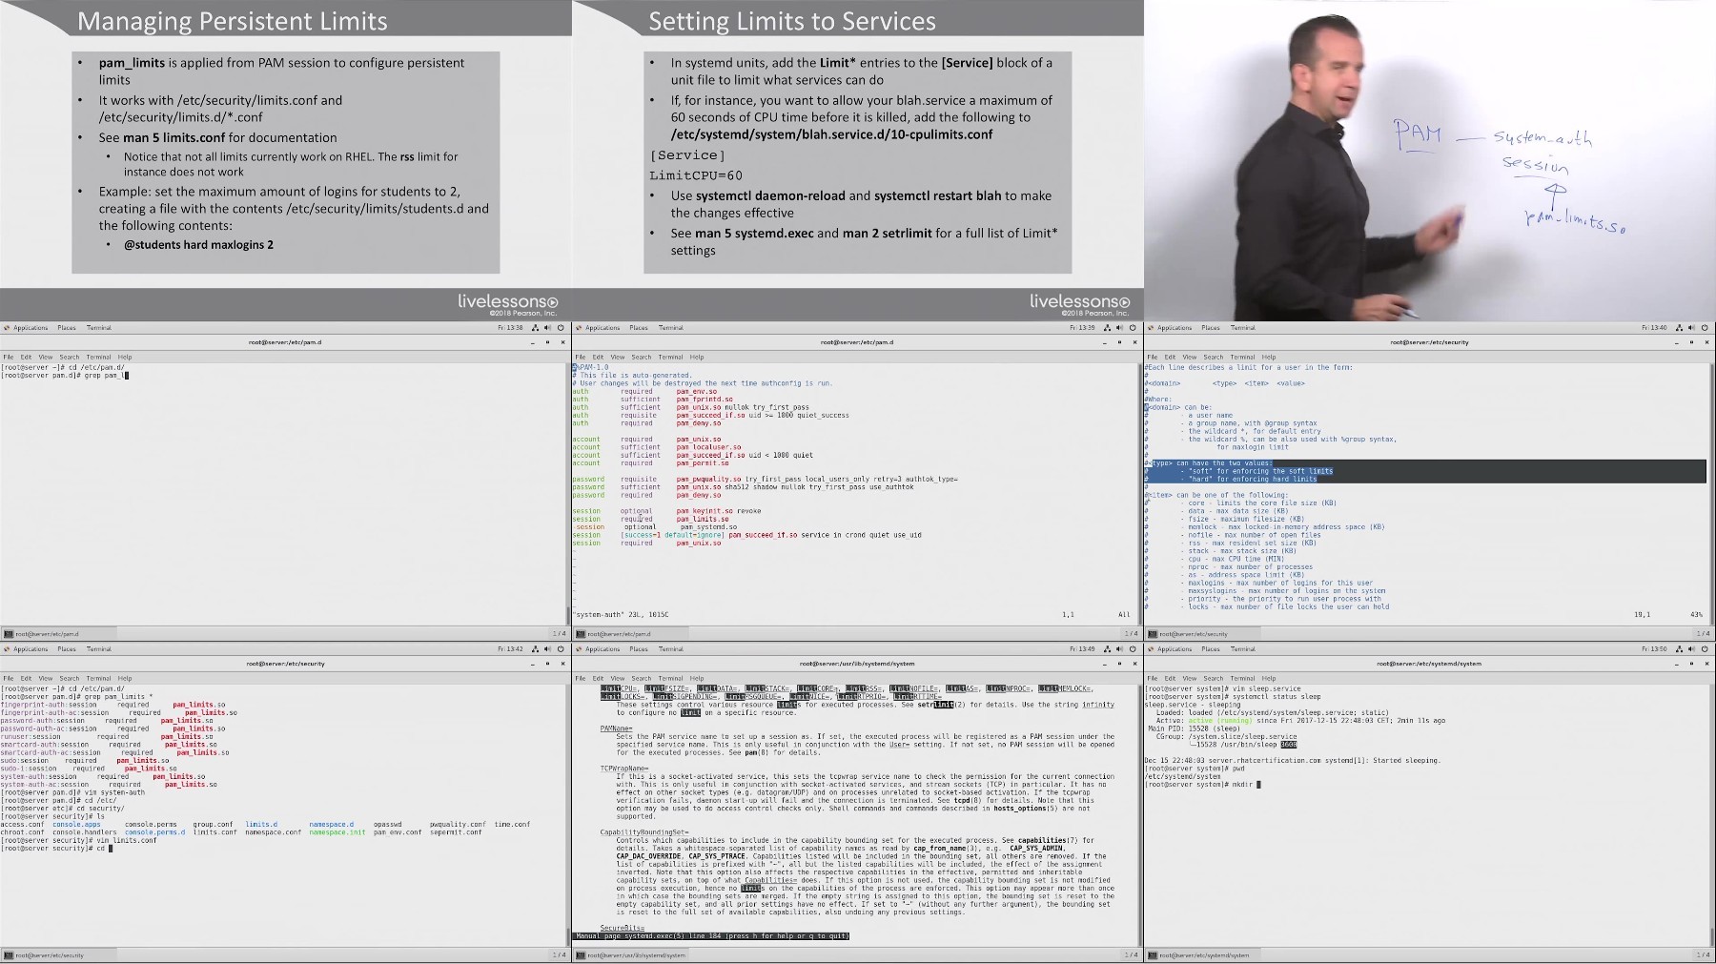The height and width of the screenshot is (964, 1716).
Task: Click the network icon beside the Fri 13:49 clock
Action: [x=1107, y=649]
